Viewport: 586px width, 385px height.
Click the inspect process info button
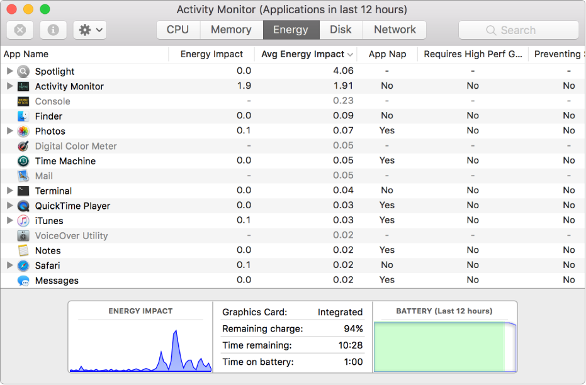[x=53, y=30]
